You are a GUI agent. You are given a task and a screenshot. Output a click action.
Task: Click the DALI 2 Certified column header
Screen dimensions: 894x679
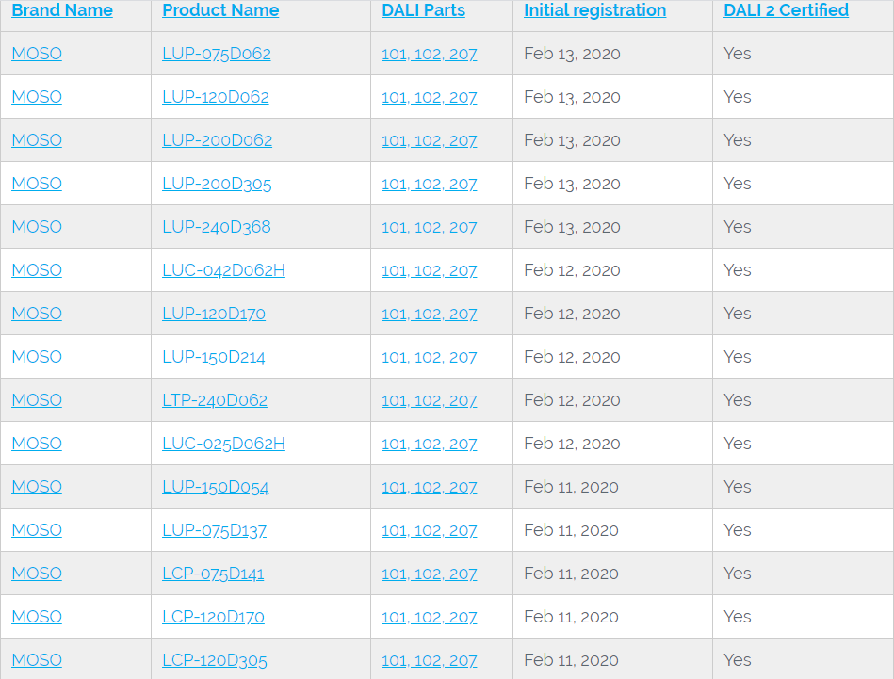tap(786, 10)
